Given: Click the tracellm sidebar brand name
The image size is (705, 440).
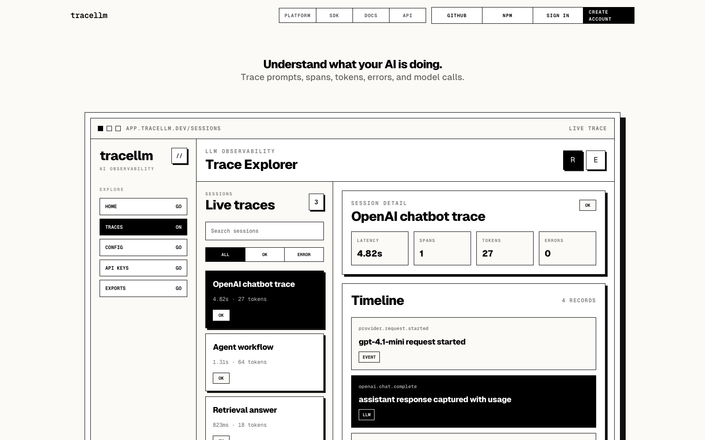Looking at the screenshot, I should 126,156.
